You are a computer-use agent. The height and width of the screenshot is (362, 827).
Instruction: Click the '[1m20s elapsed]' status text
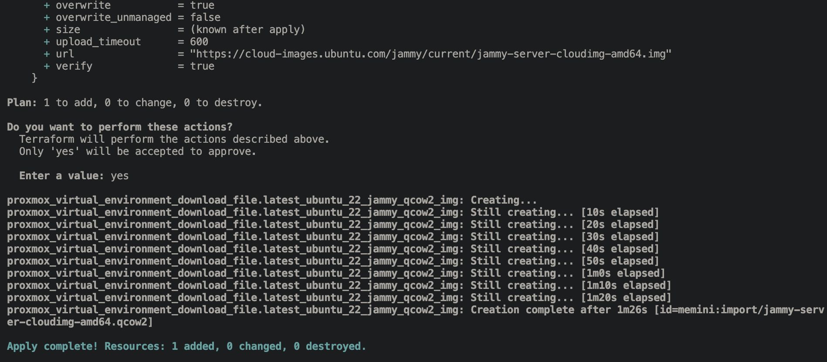click(x=626, y=298)
